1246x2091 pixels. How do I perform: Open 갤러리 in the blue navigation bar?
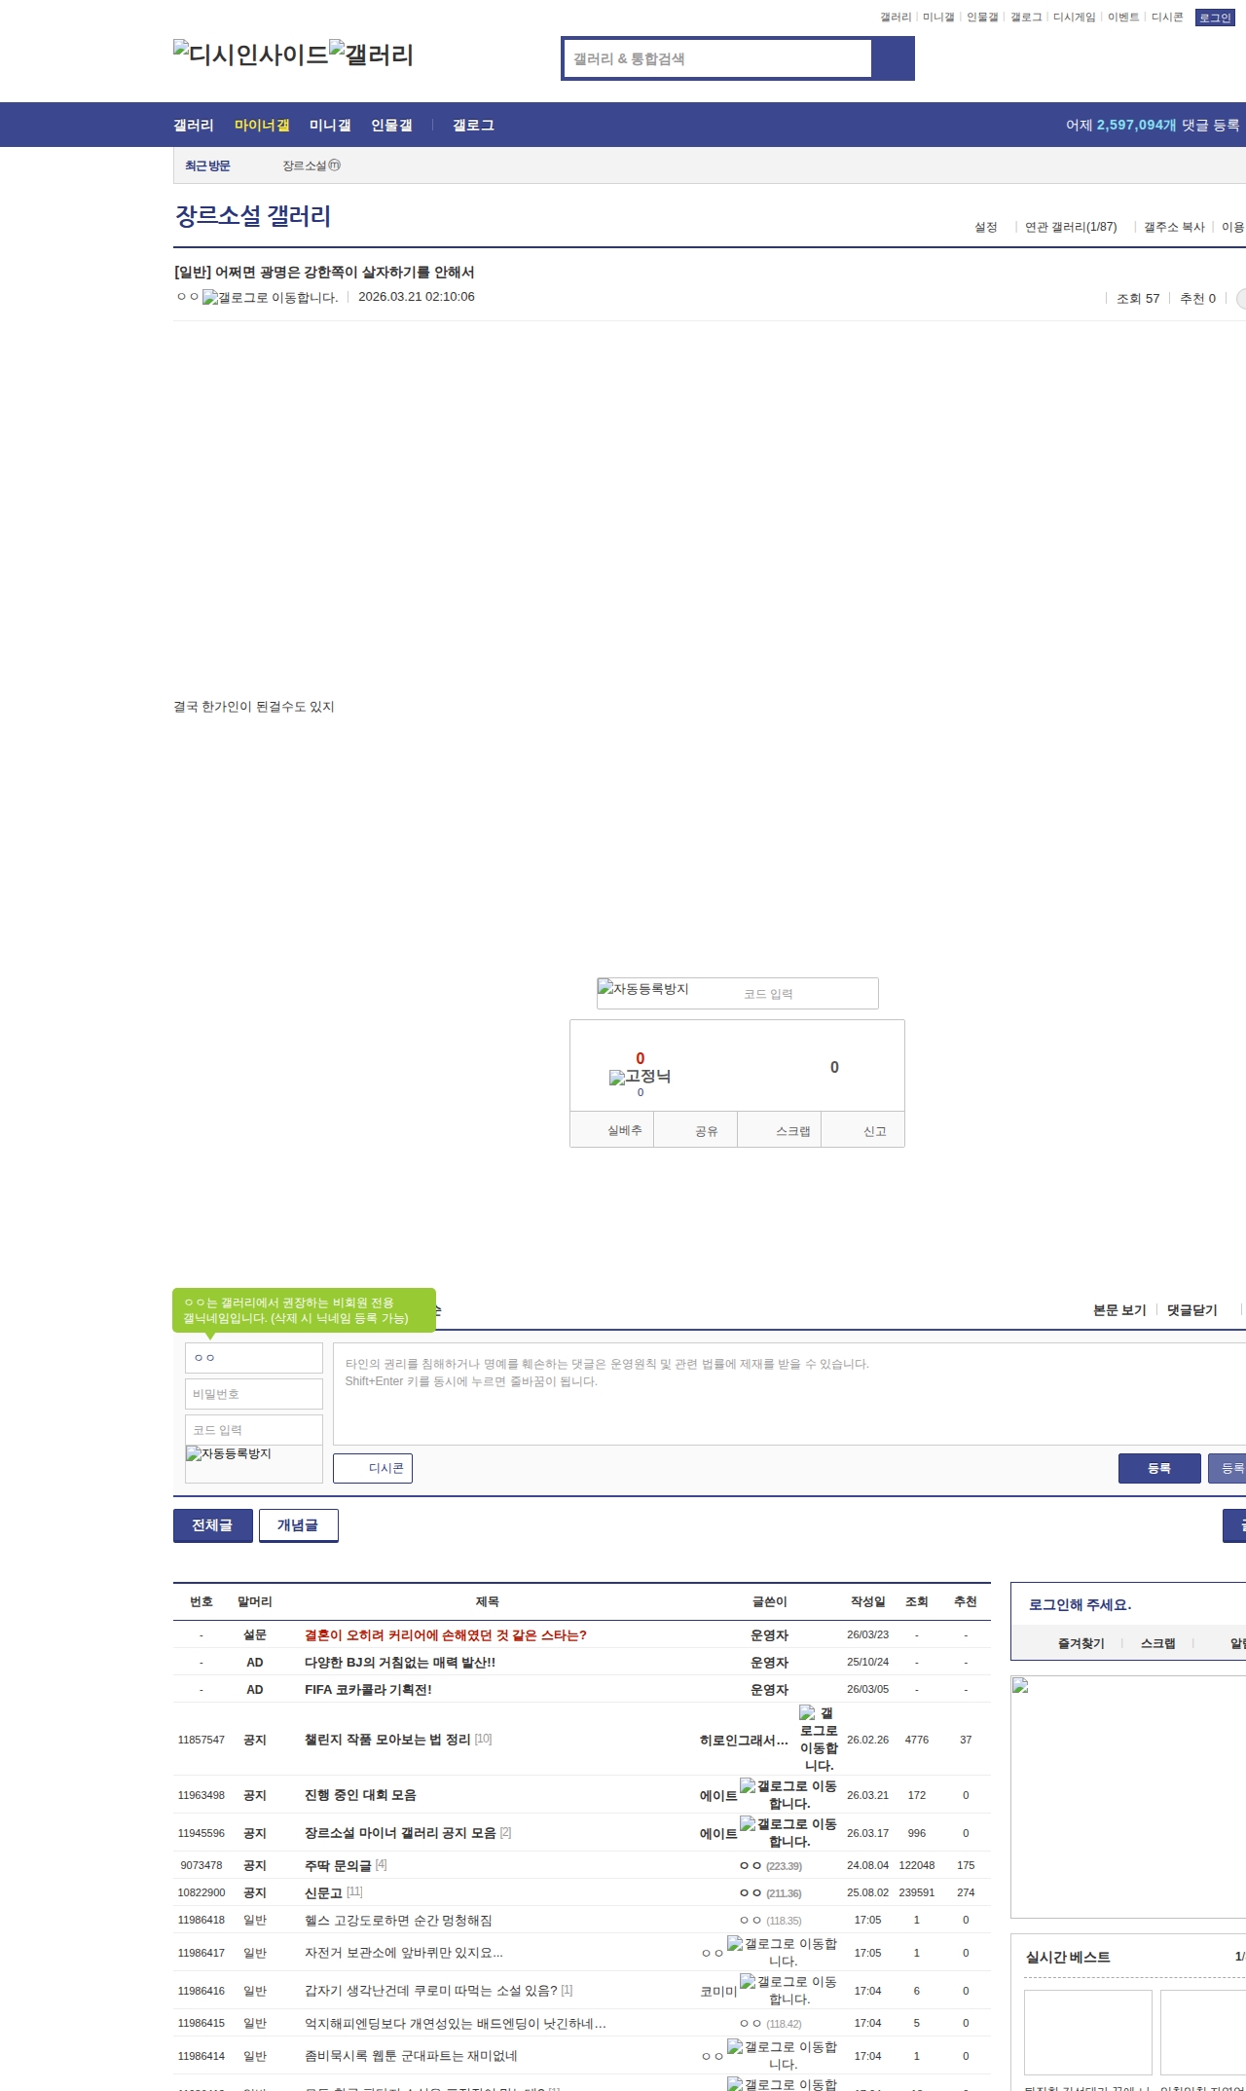pyautogui.click(x=194, y=125)
